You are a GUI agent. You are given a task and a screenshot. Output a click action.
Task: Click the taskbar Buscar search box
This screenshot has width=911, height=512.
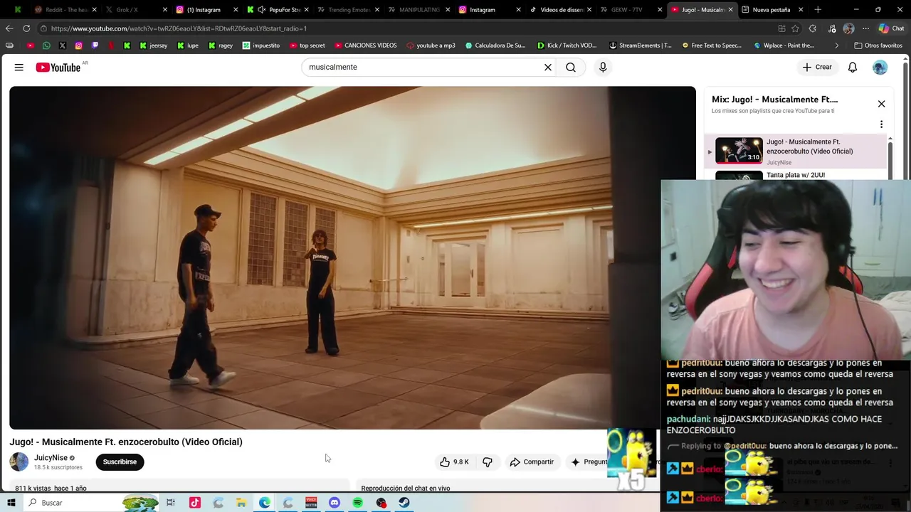tap(93, 503)
